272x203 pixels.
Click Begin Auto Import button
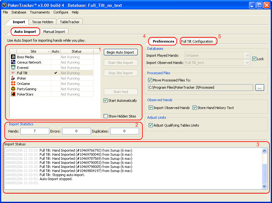pos(120,52)
